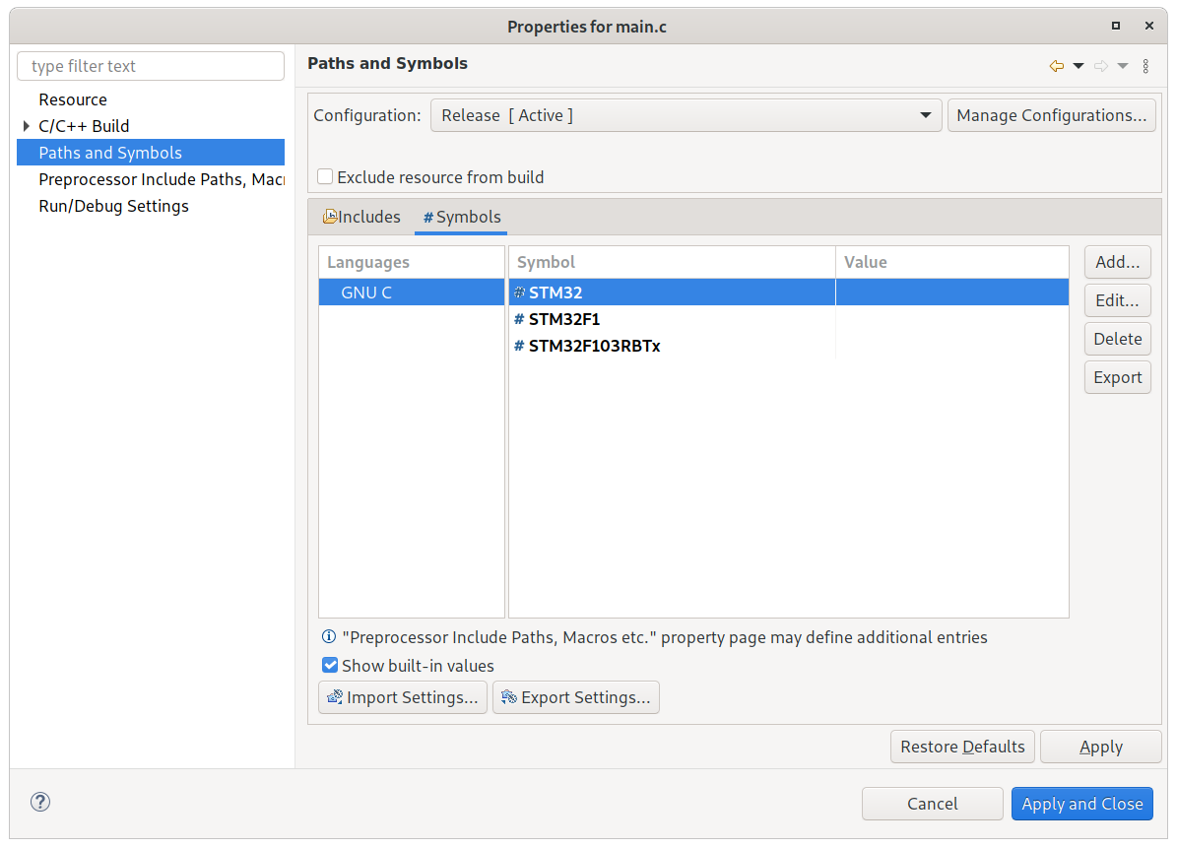The height and width of the screenshot is (848, 1177).
Task: Click the forward navigation arrow icon
Action: (x=1100, y=66)
